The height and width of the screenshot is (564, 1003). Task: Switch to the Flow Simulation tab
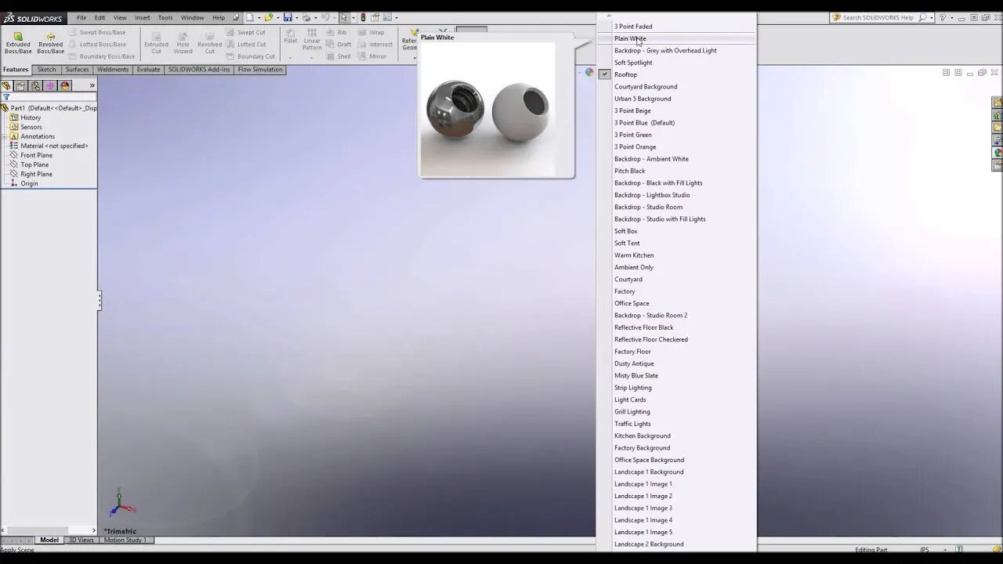click(260, 70)
